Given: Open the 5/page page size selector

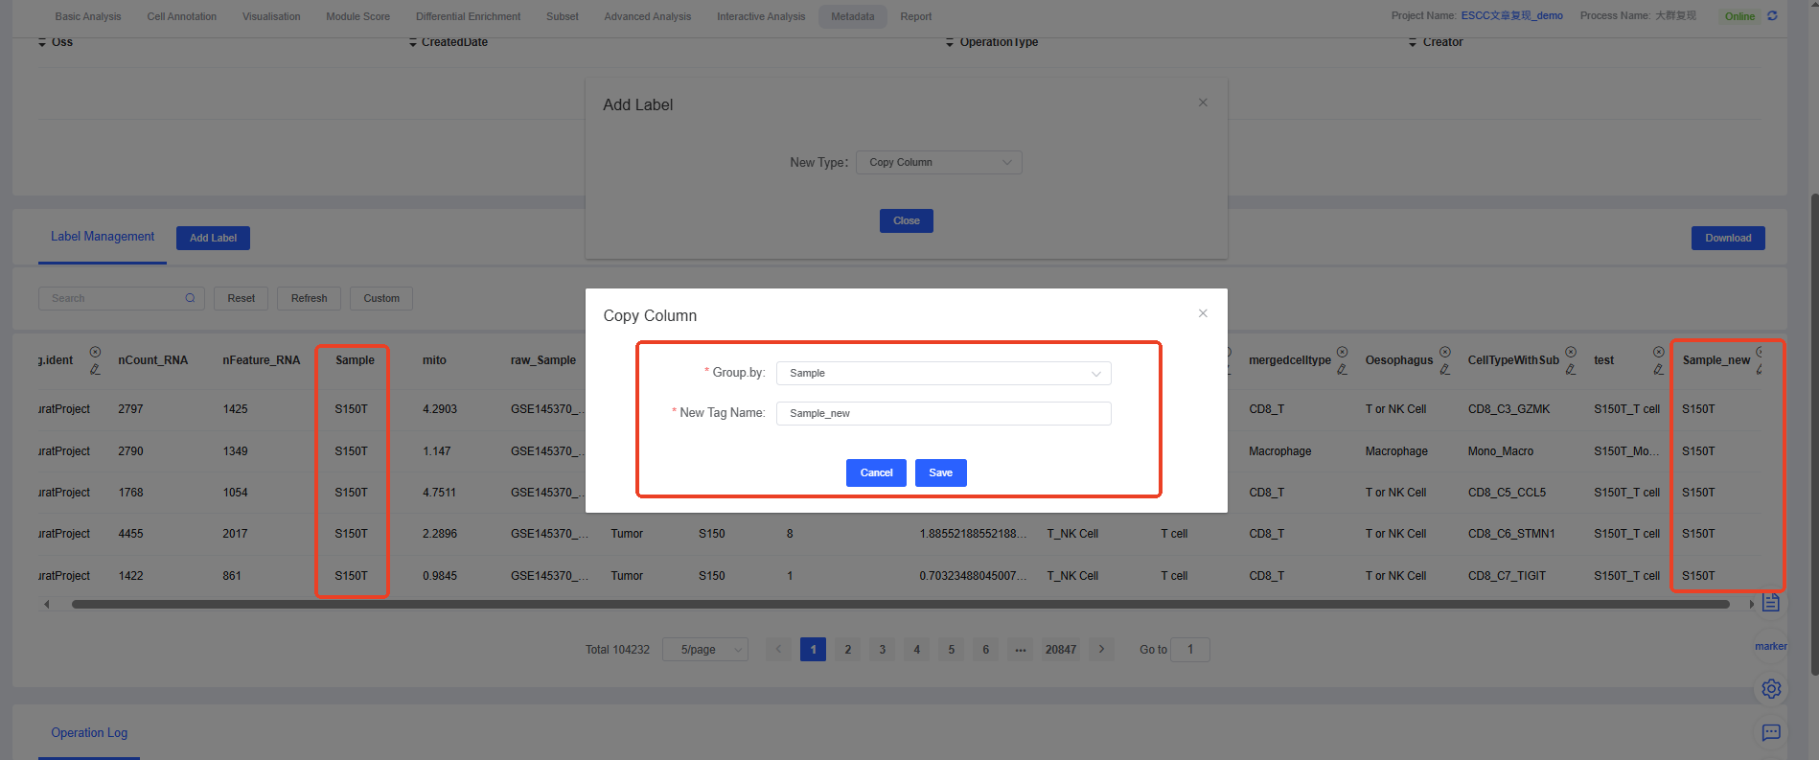Looking at the screenshot, I should [x=705, y=650].
